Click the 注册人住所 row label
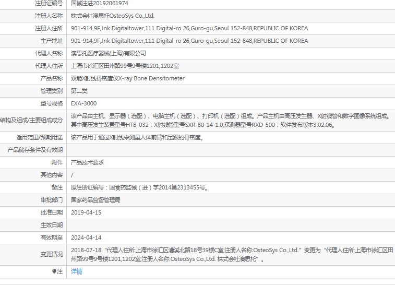Viewport: 395px width, 285px height. (49, 28)
